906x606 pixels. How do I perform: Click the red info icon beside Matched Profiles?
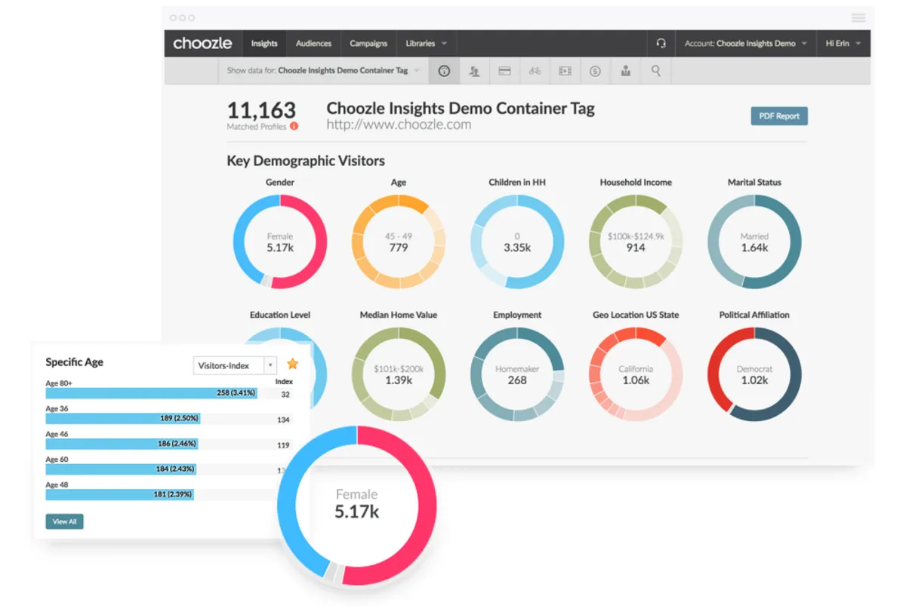click(x=294, y=127)
